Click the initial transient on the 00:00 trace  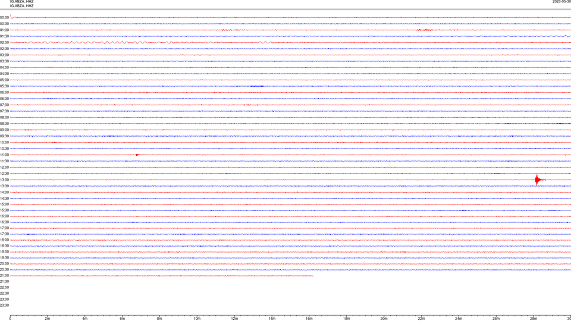coord(12,17)
